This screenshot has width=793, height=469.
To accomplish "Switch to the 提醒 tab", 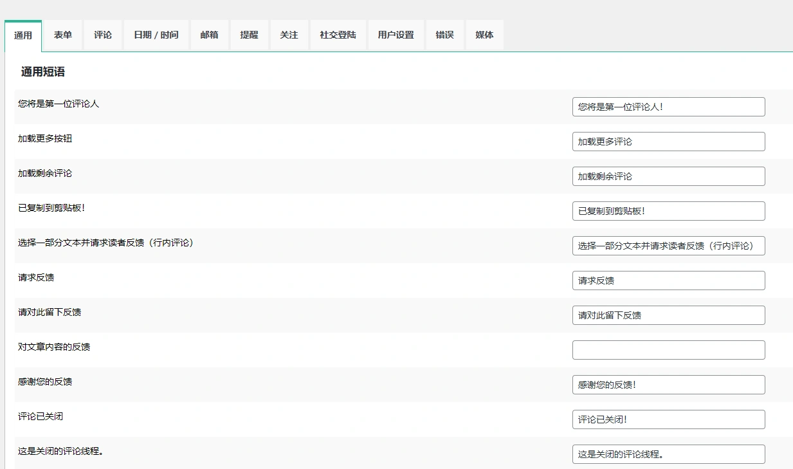I will (x=249, y=35).
